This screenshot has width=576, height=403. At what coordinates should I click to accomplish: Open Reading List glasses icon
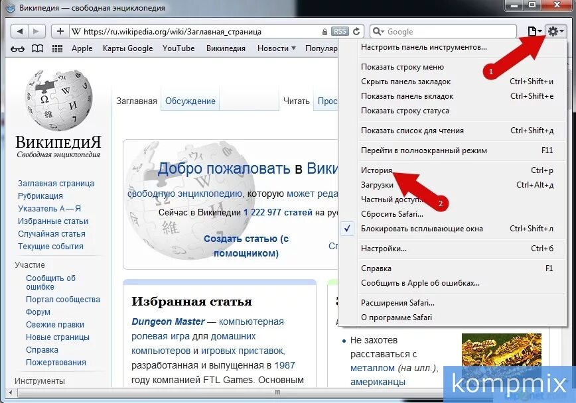[17, 48]
